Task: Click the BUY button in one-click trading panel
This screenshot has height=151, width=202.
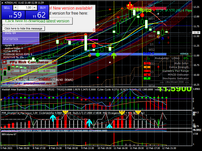Action: (x=43, y=8)
